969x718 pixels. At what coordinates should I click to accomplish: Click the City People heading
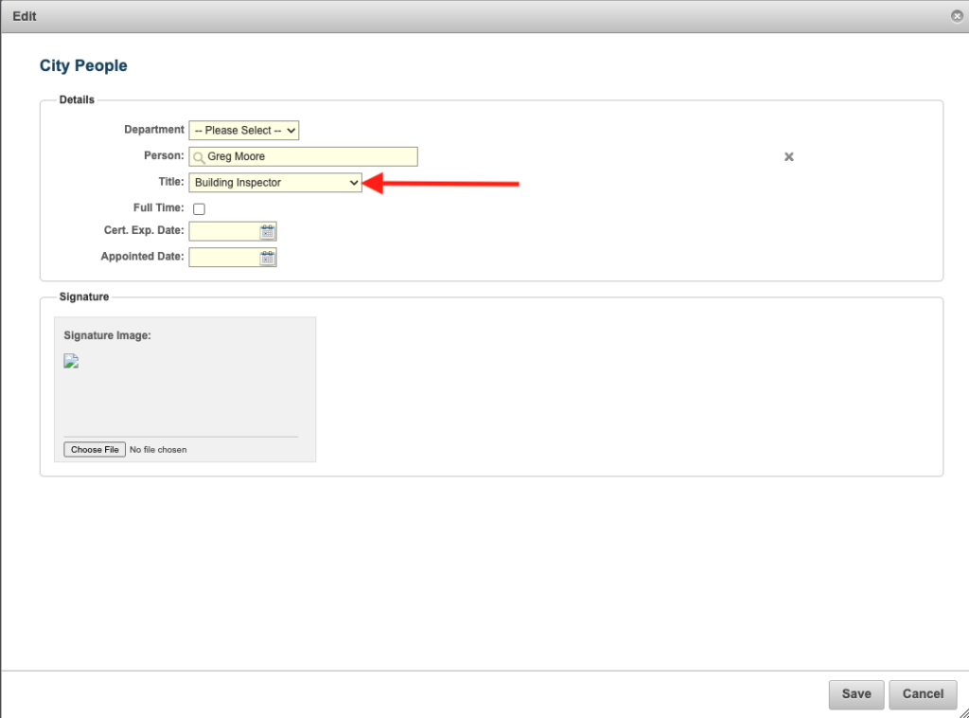[83, 65]
